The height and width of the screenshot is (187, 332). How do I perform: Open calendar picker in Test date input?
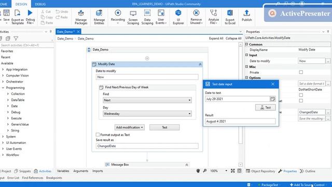[x=273, y=99]
